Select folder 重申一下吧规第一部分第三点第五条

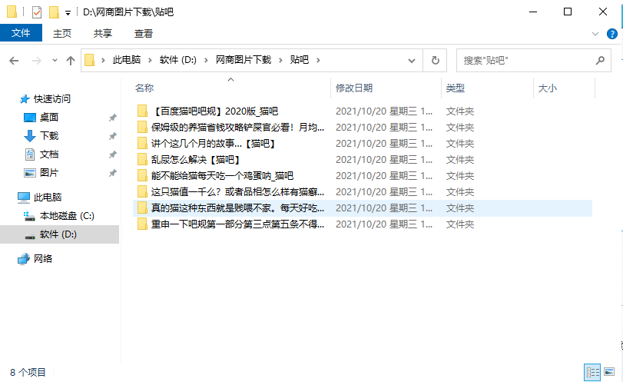point(237,224)
